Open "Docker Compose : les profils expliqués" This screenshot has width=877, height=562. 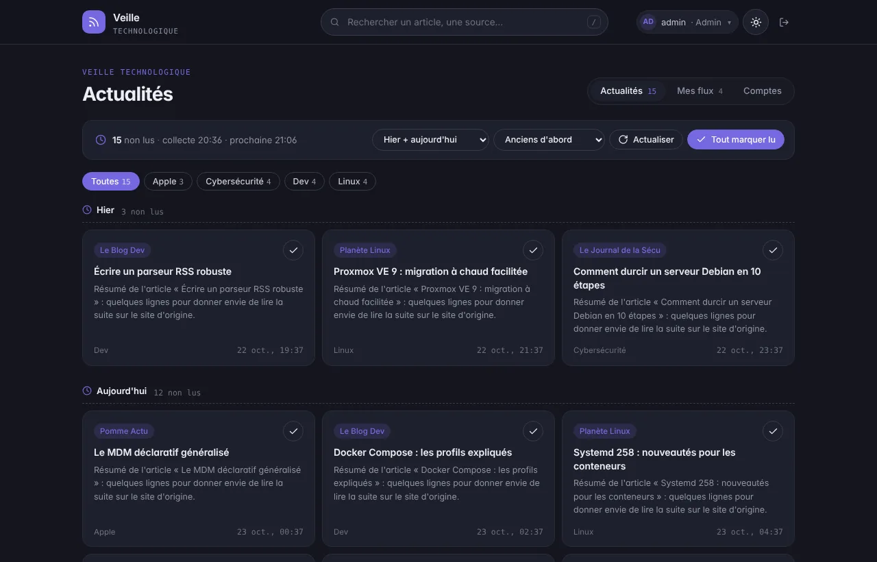click(423, 452)
